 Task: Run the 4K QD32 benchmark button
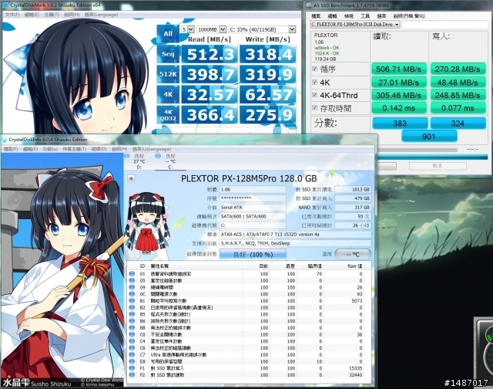(168, 115)
